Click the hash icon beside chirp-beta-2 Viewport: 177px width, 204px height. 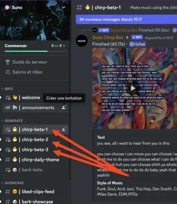click(8, 140)
